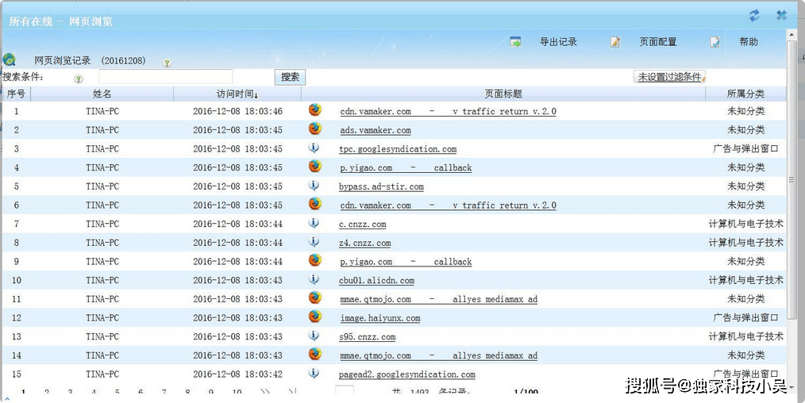Click the Firefox icon in row 2
This screenshot has width=805, height=403.
click(x=314, y=129)
